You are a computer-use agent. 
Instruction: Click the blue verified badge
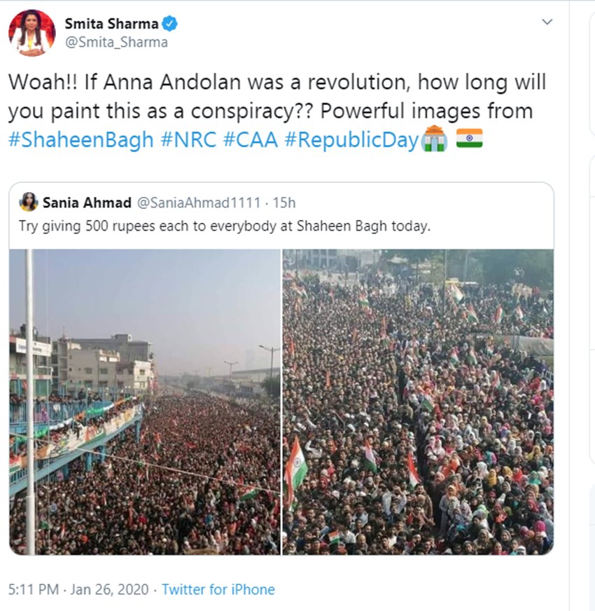[170, 23]
